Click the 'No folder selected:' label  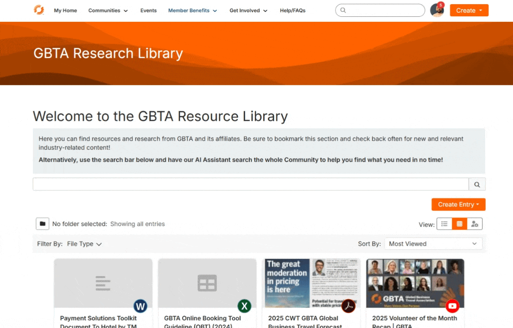[x=79, y=224]
